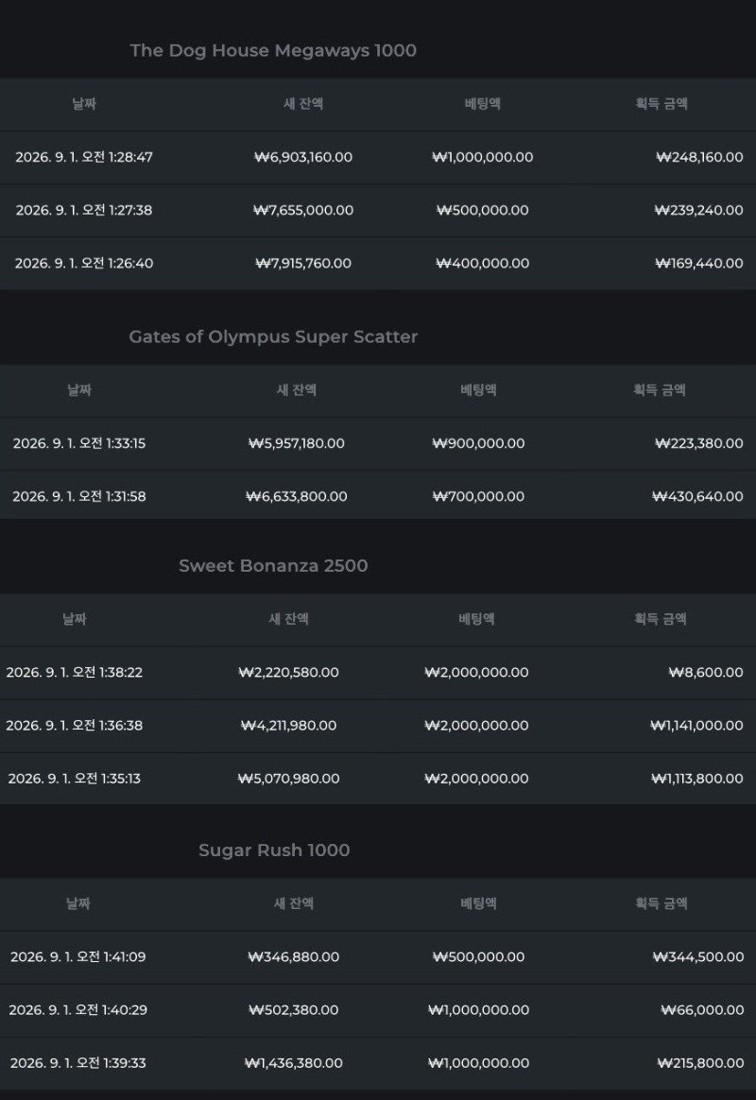Image resolution: width=756 pixels, height=1100 pixels.
Task: Select 1:28:47 row bet ₩1,000,000.00
Action: 483,157
